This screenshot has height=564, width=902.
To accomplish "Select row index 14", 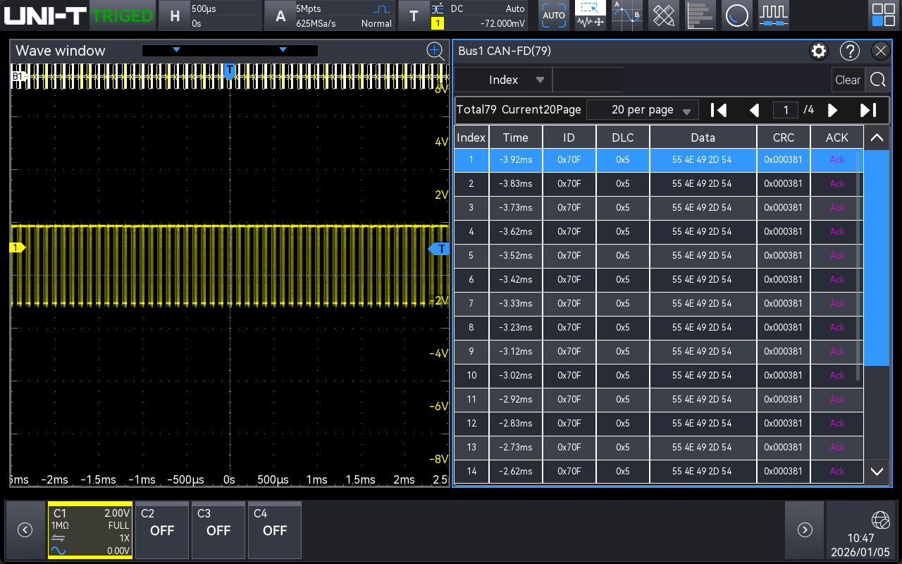I will (658, 472).
